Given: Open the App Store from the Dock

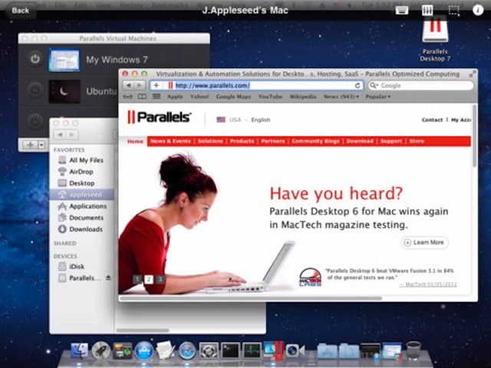Looking at the screenshot, I should (144, 351).
